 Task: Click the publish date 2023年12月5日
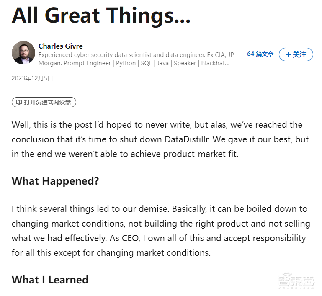point(32,78)
